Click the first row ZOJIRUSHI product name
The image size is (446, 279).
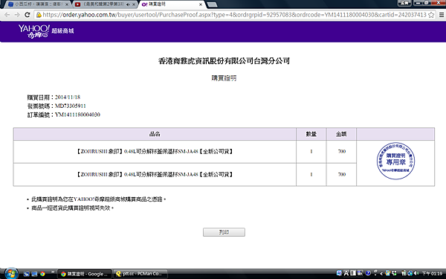click(155, 152)
